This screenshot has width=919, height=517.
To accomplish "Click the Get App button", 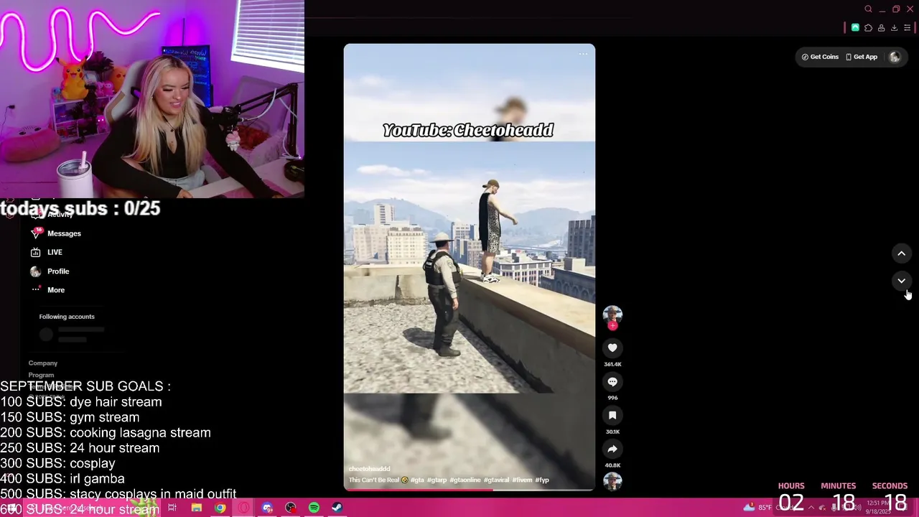I will (x=862, y=57).
